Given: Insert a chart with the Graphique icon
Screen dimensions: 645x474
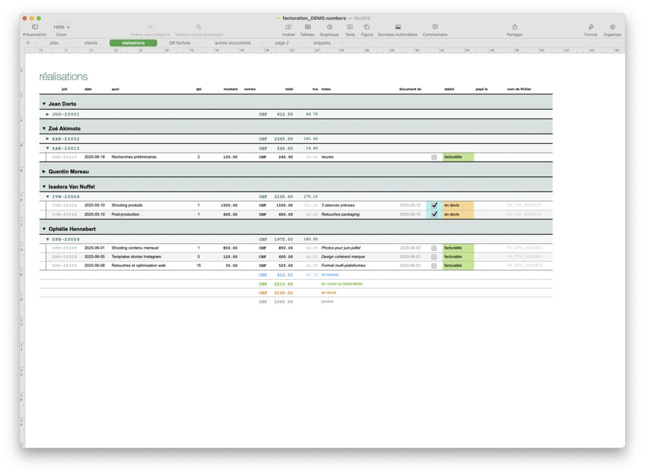Looking at the screenshot, I should pos(329,27).
